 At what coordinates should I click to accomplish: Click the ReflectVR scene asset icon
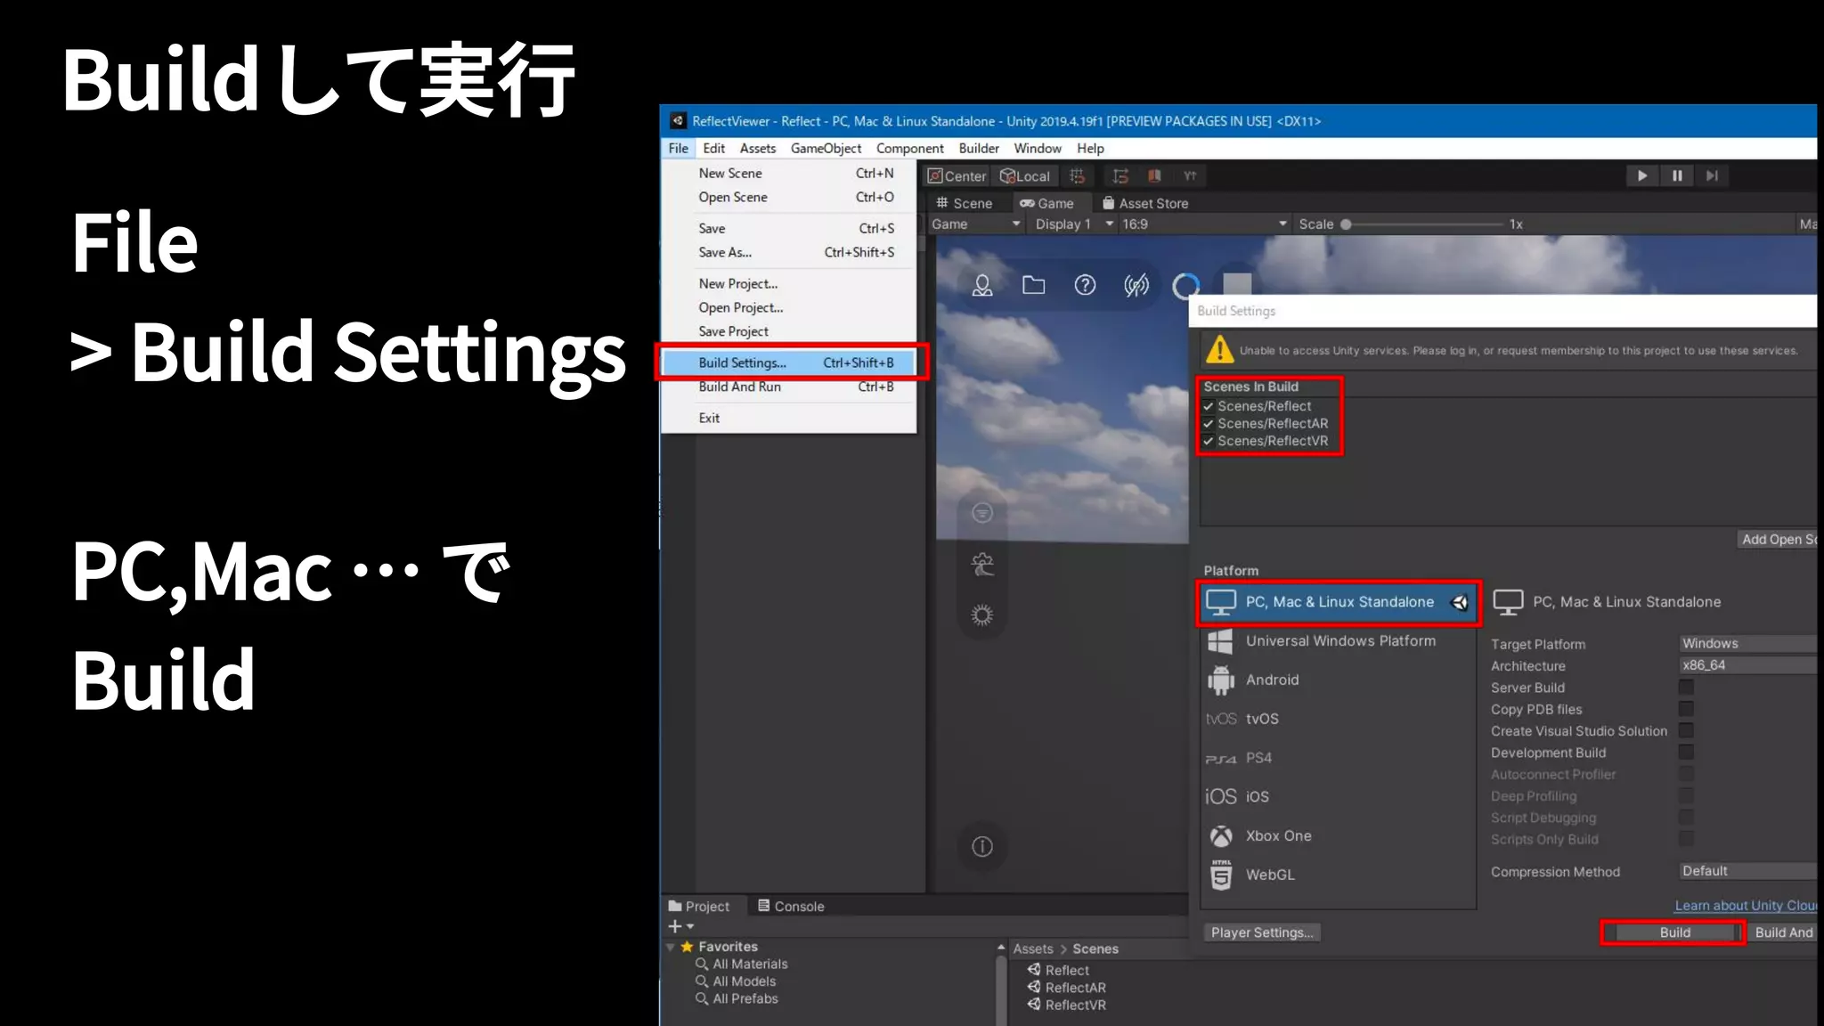[1034, 1005]
